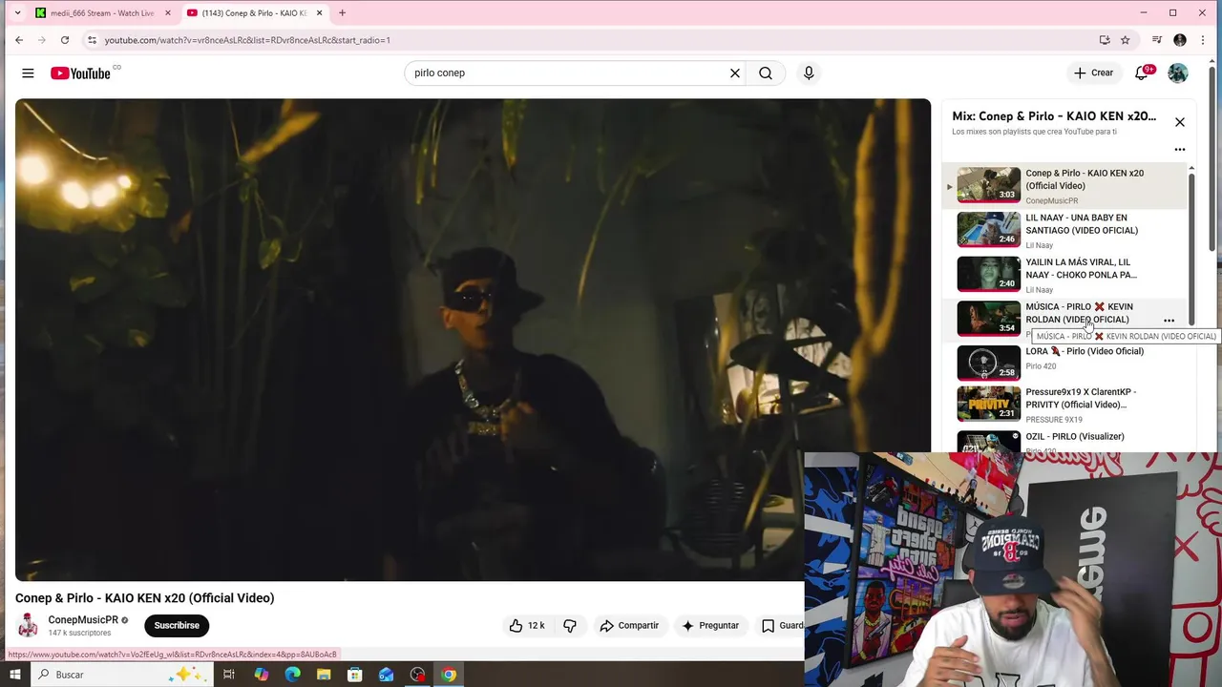This screenshot has width=1222, height=687.
Task: Click the Buscar taskbar search box
Action: point(122,675)
